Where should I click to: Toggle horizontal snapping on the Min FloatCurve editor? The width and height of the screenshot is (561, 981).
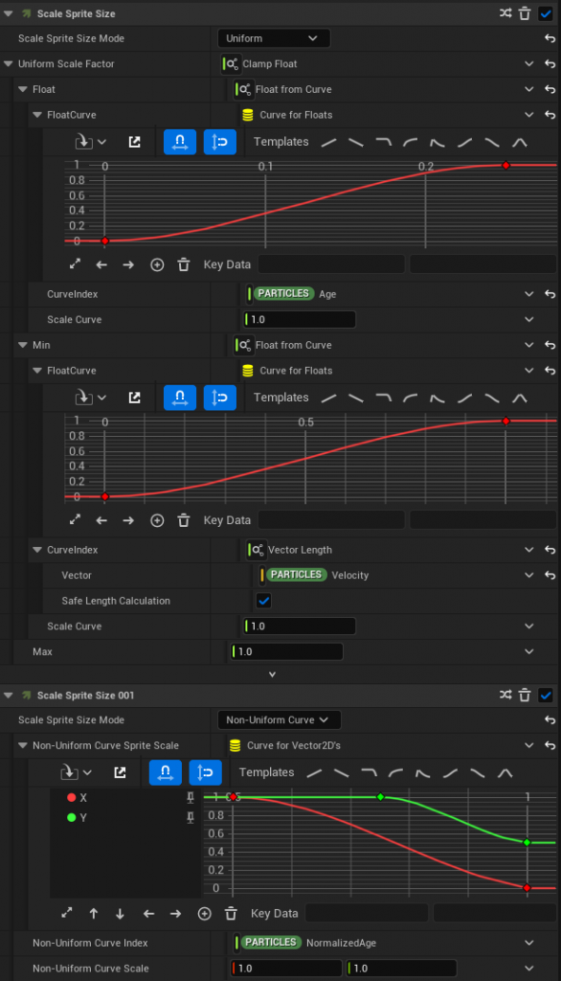(180, 398)
